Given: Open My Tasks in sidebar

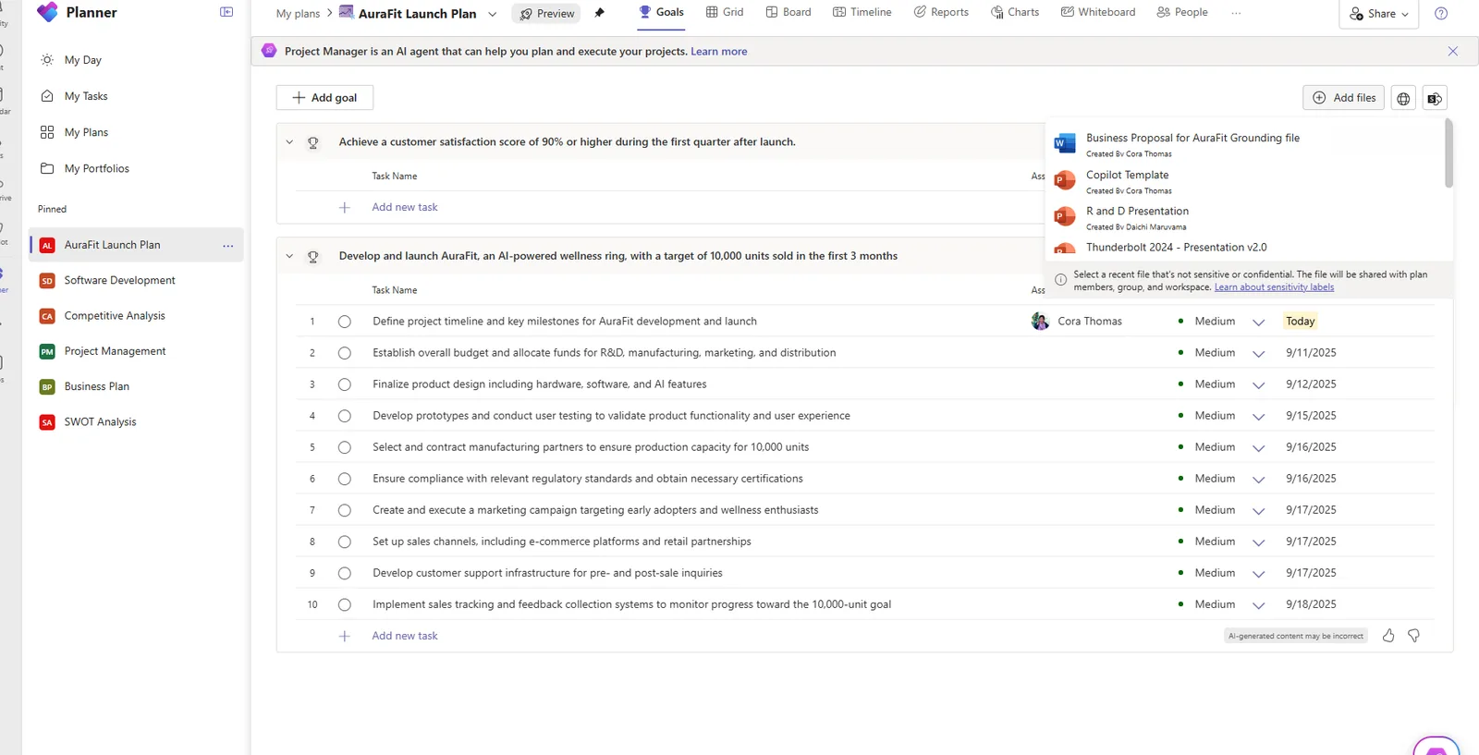Looking at the screenshot, I should tap(86, 96).
